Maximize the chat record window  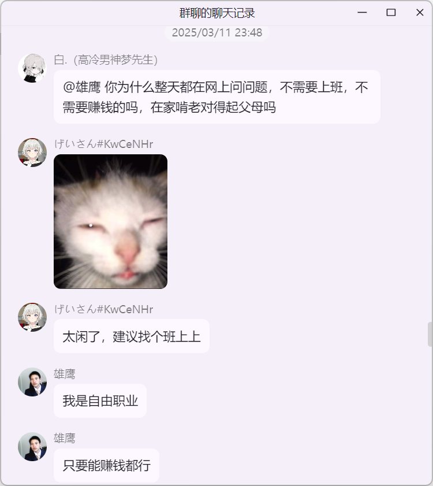coord(391,12)
